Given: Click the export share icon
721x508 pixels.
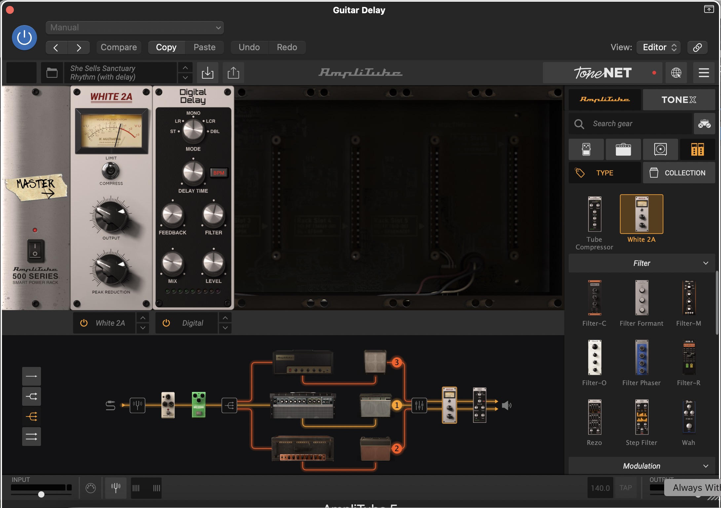Looking at the screenshot, I should pyautogui.click(x=233, y=73).
